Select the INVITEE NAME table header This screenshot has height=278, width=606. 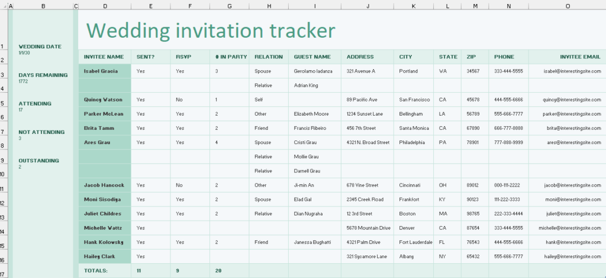pos(104,57)
